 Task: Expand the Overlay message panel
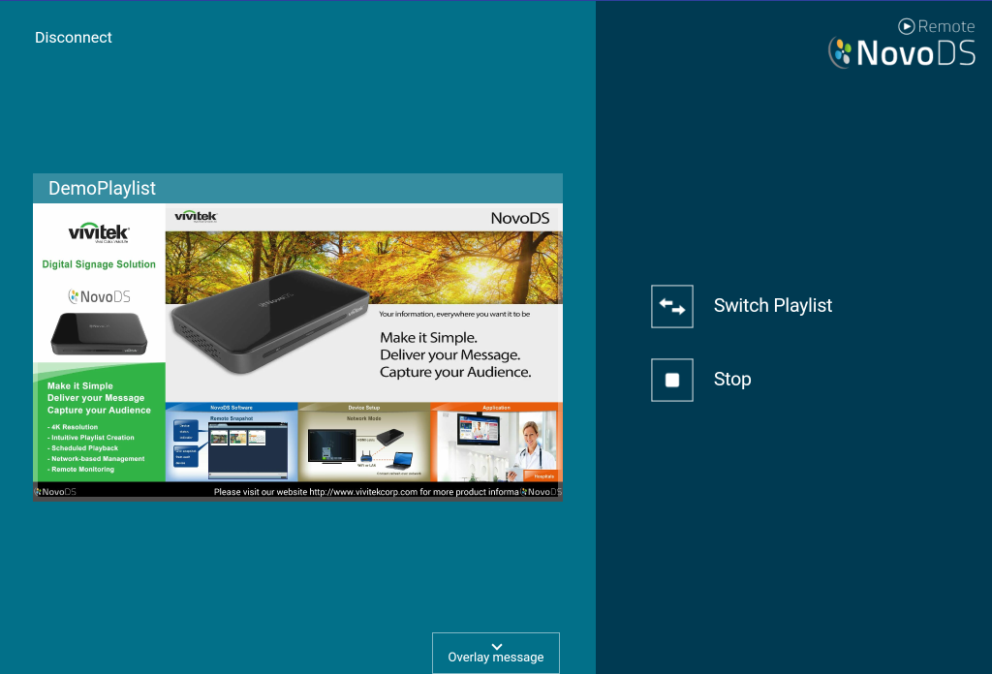[x=496, y=653]
